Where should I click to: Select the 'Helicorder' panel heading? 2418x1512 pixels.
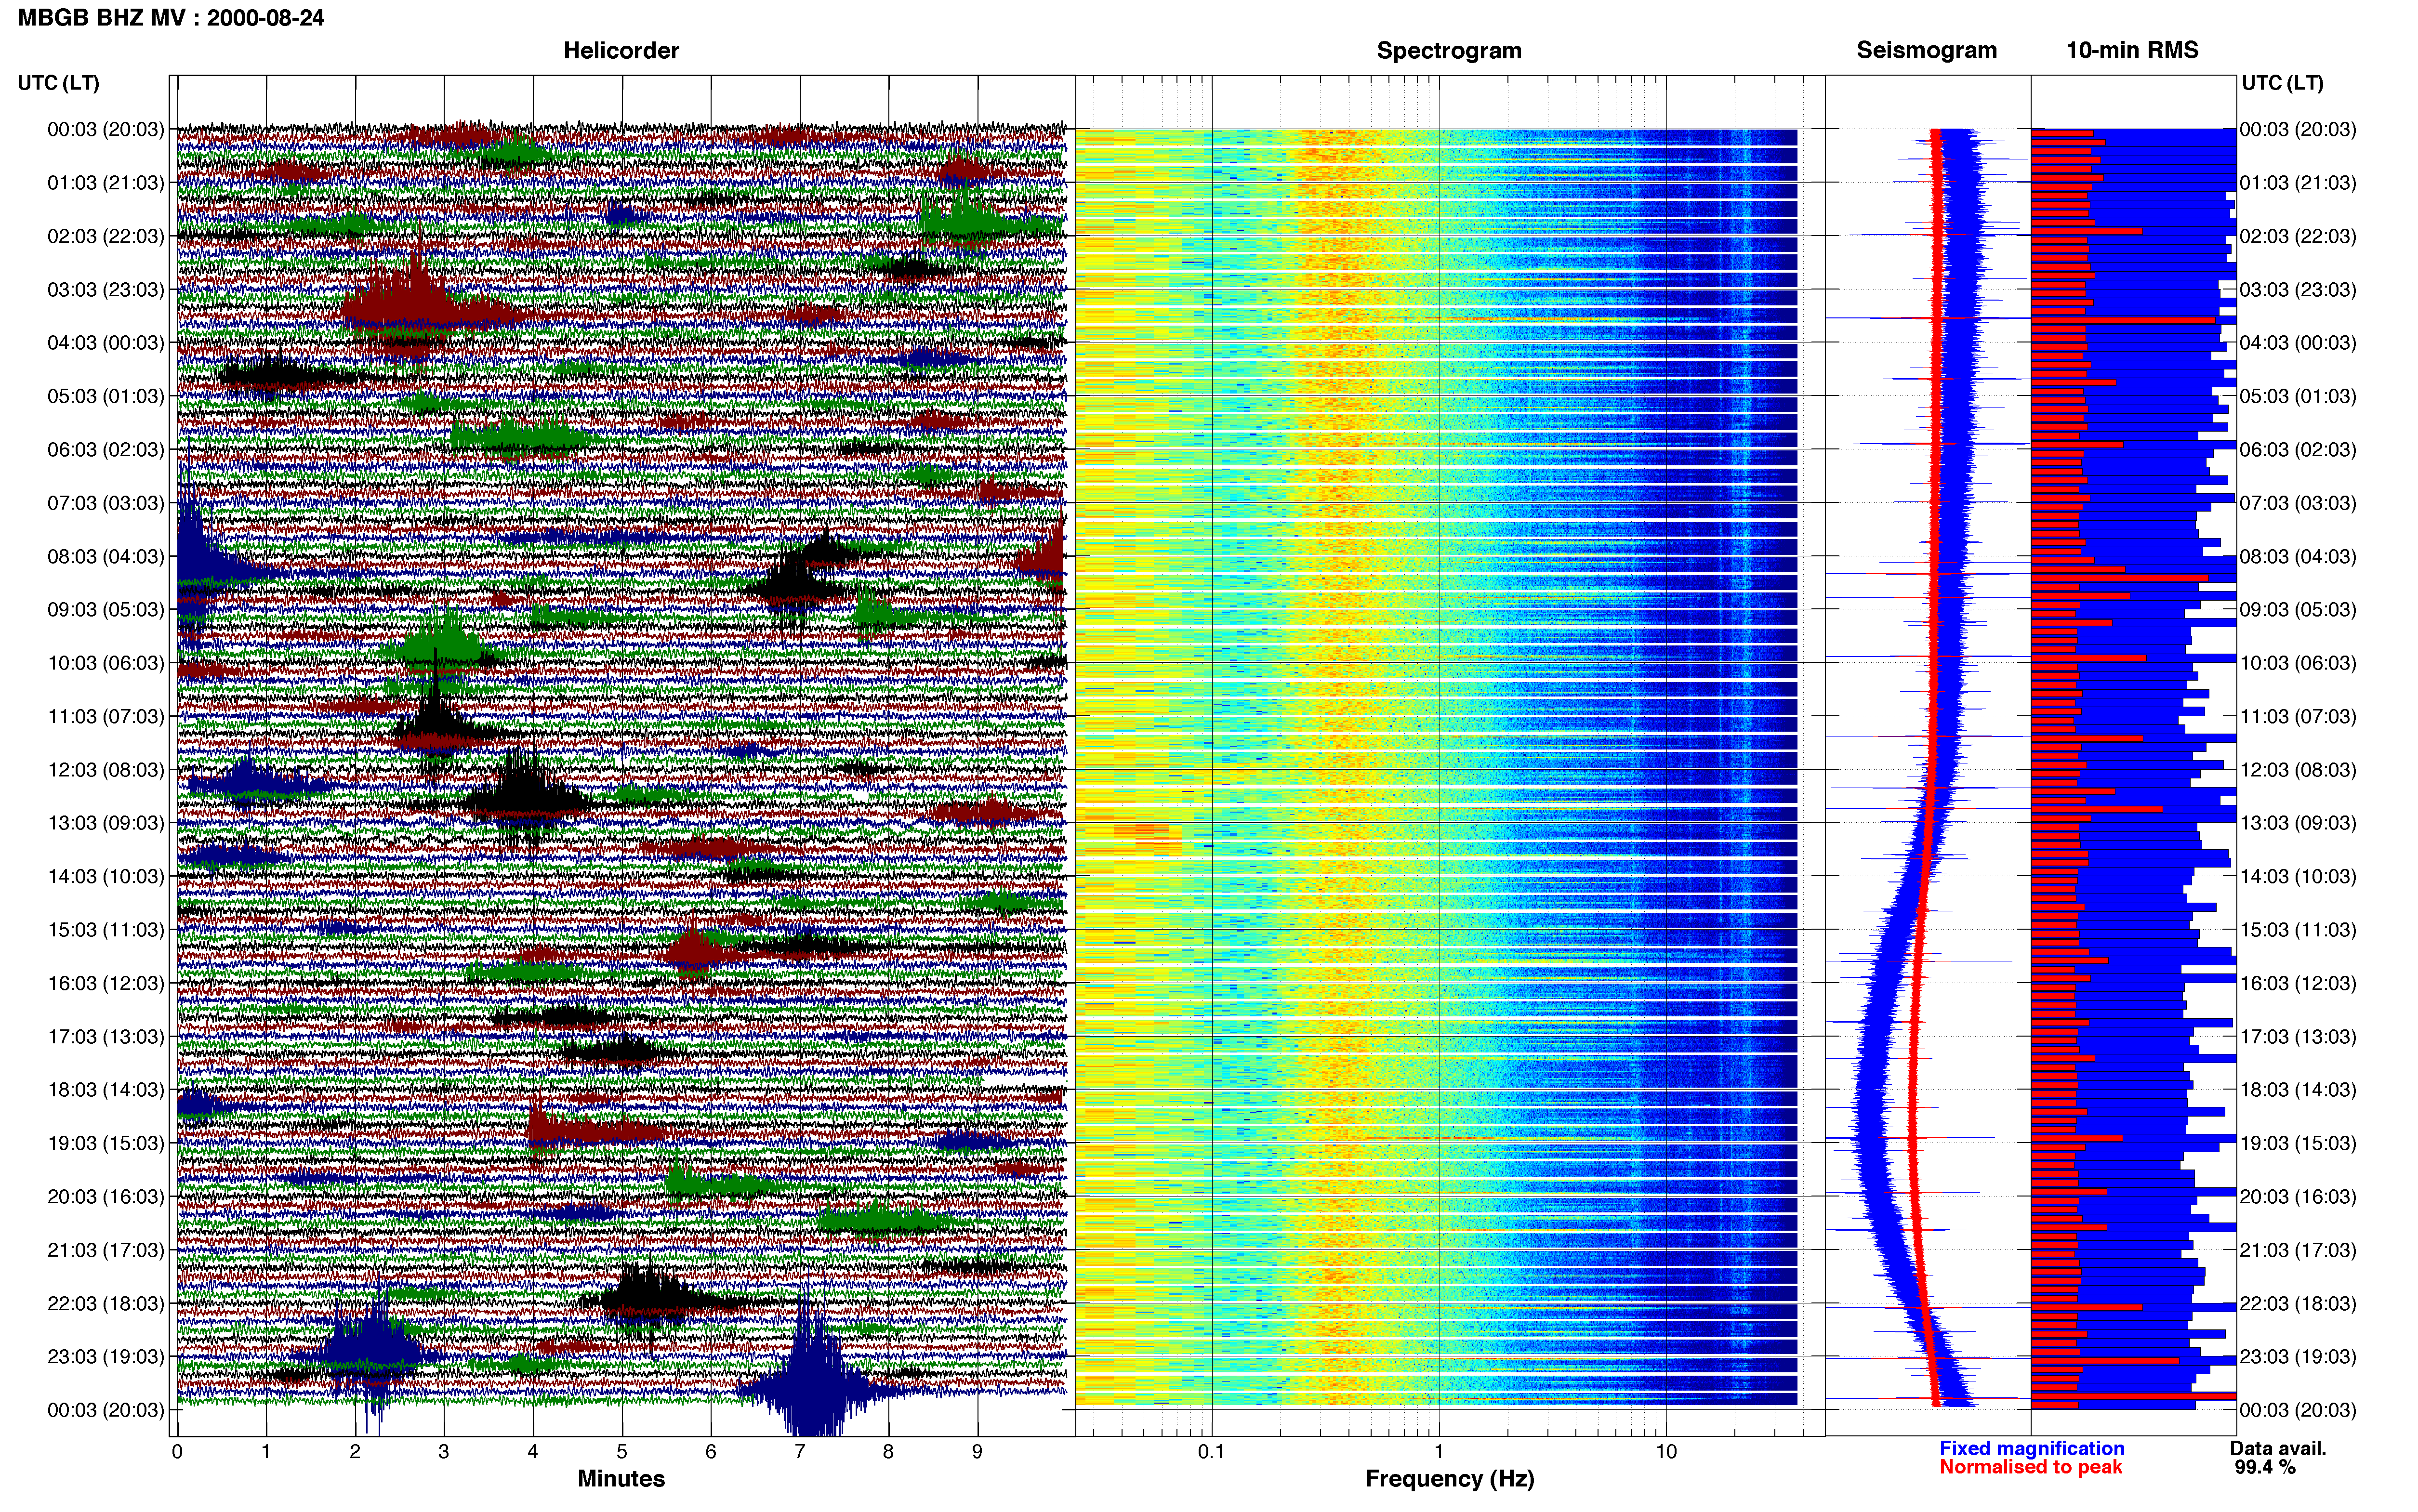point(621,50)
